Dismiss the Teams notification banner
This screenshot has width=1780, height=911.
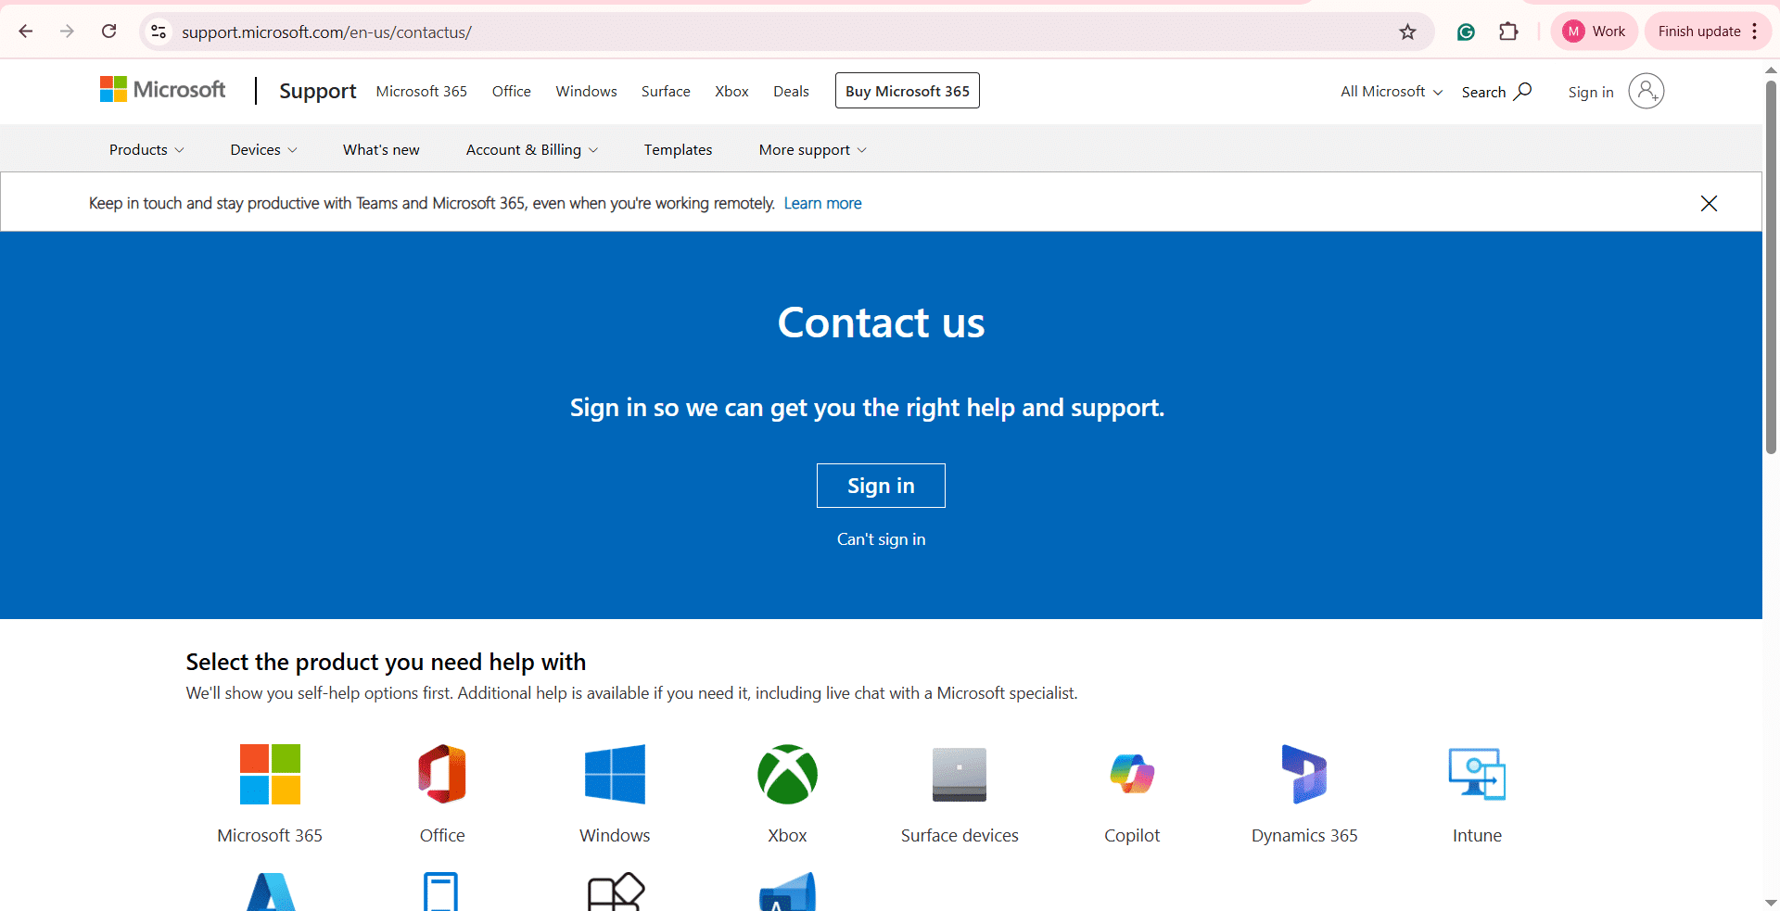point(1709,203)
